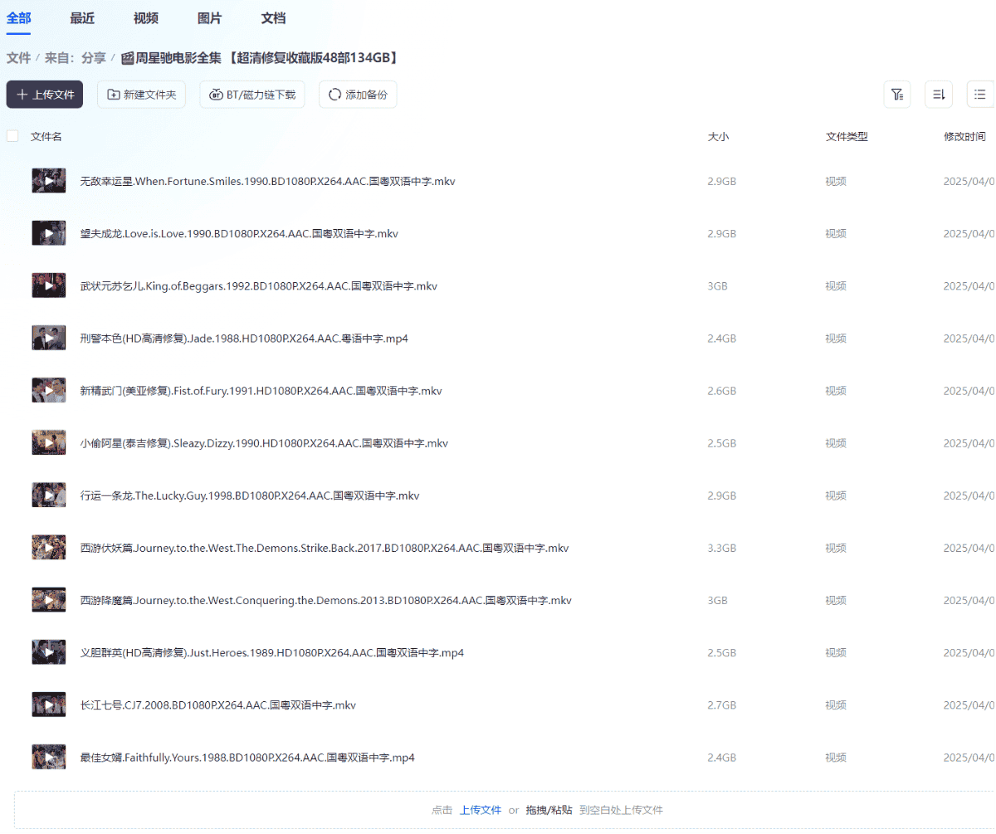The image size is (996, 834).
Task: Open the sort order icon
Action: tap(939, 95)
